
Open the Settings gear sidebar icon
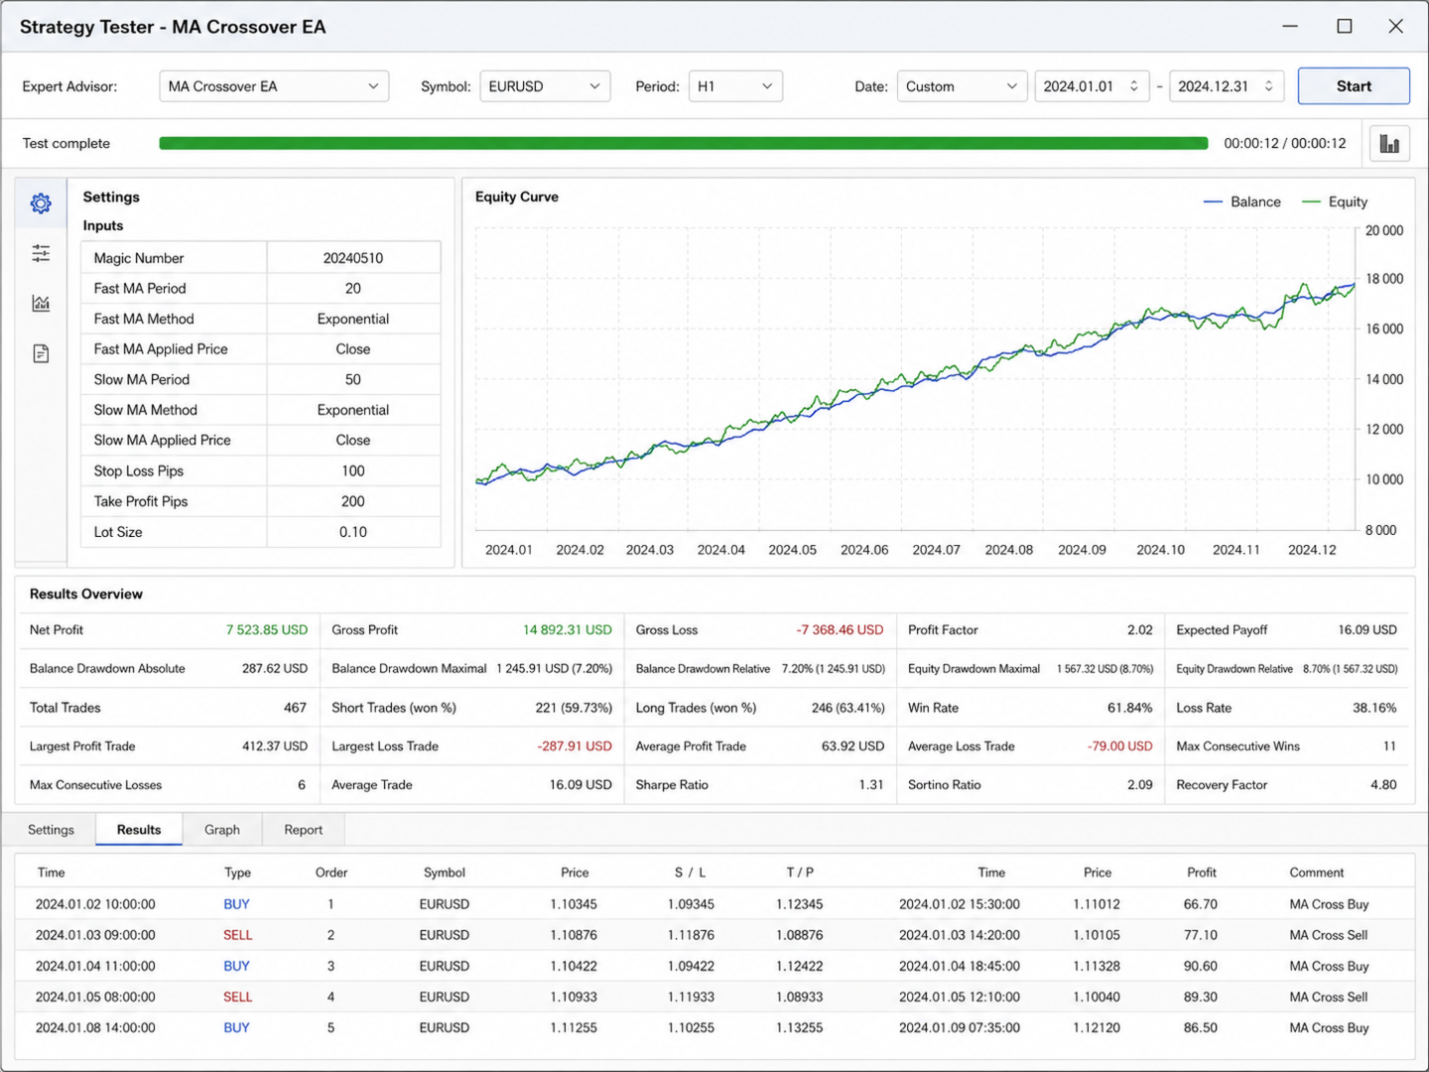[41, 203]
